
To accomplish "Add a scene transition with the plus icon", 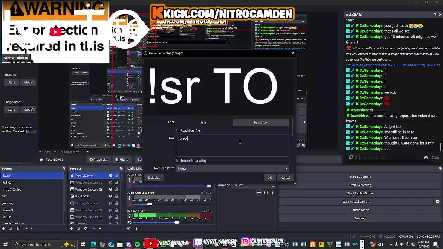I will (259, 192).
